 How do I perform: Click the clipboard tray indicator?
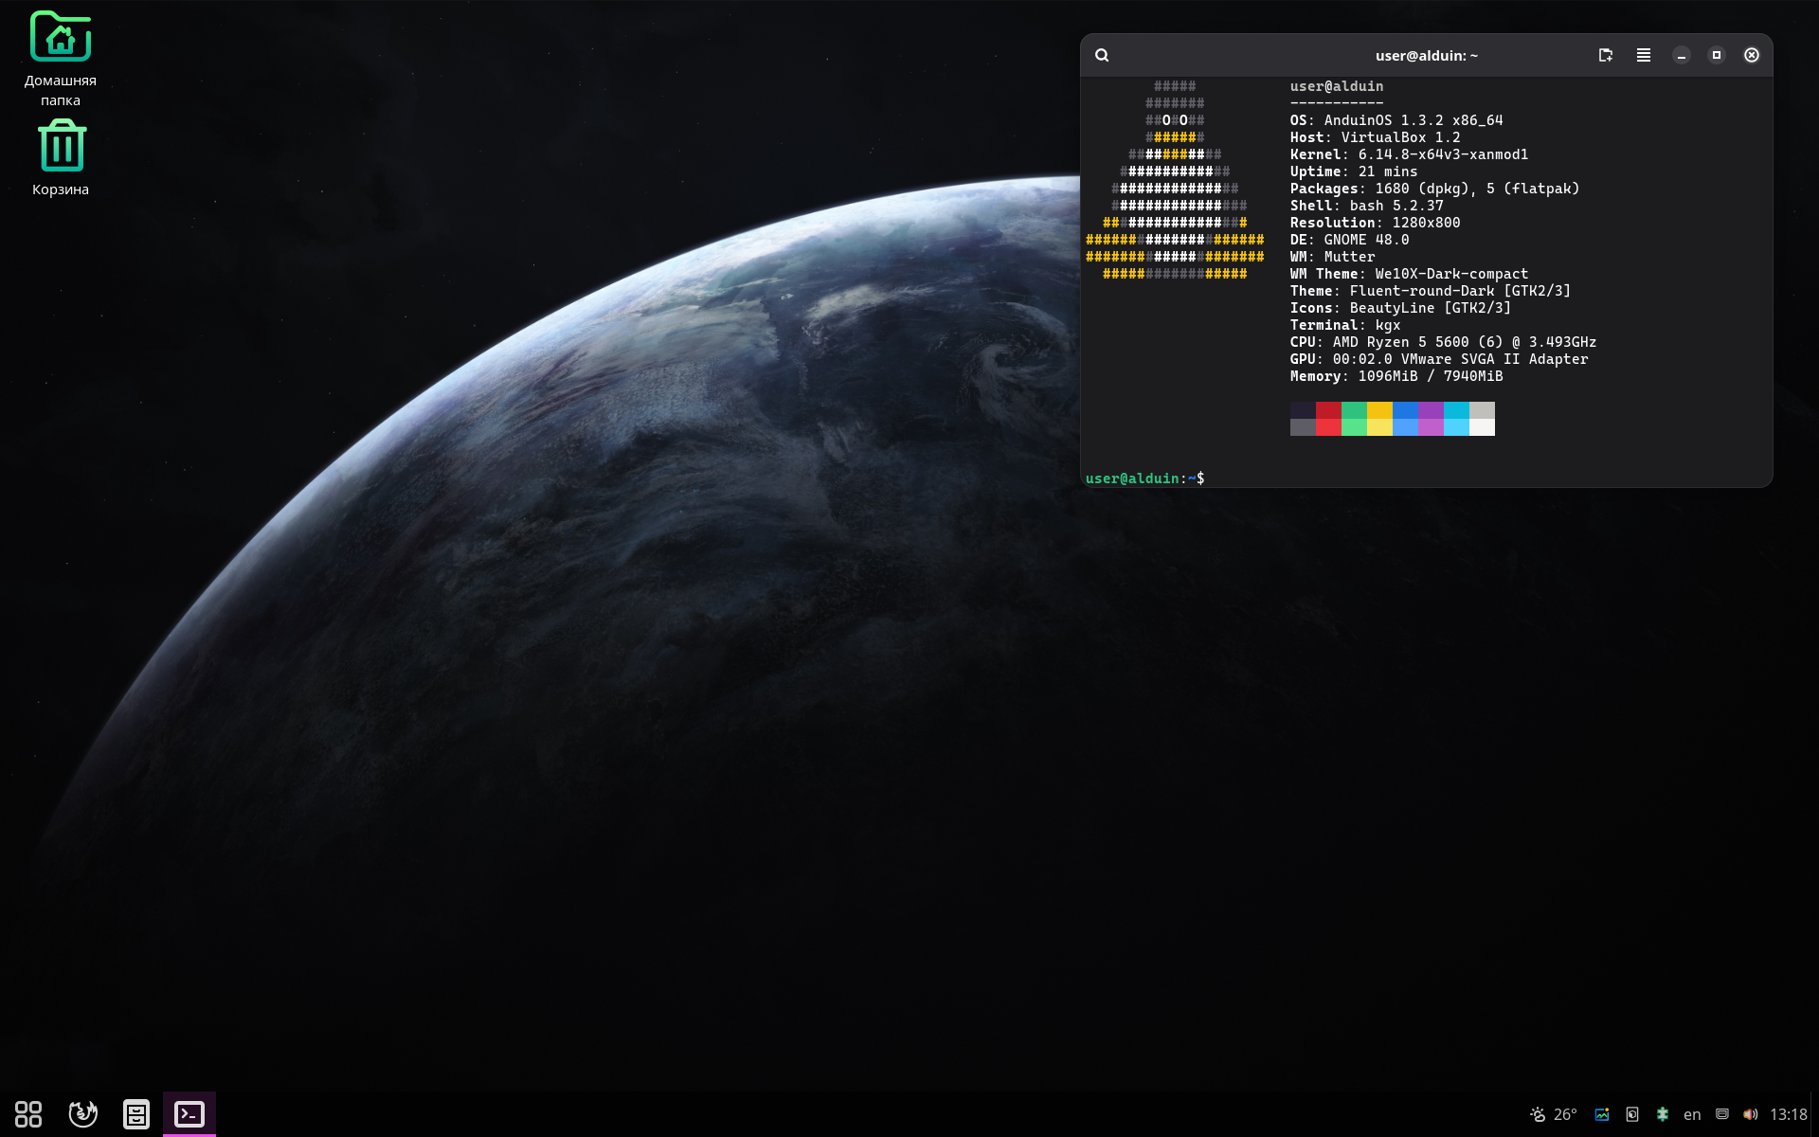pyautogui.click(x=1632, y=1114)
